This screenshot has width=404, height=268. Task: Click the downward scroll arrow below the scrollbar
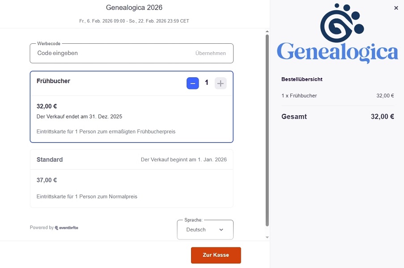pyautogui.click(x=267, y=237)
